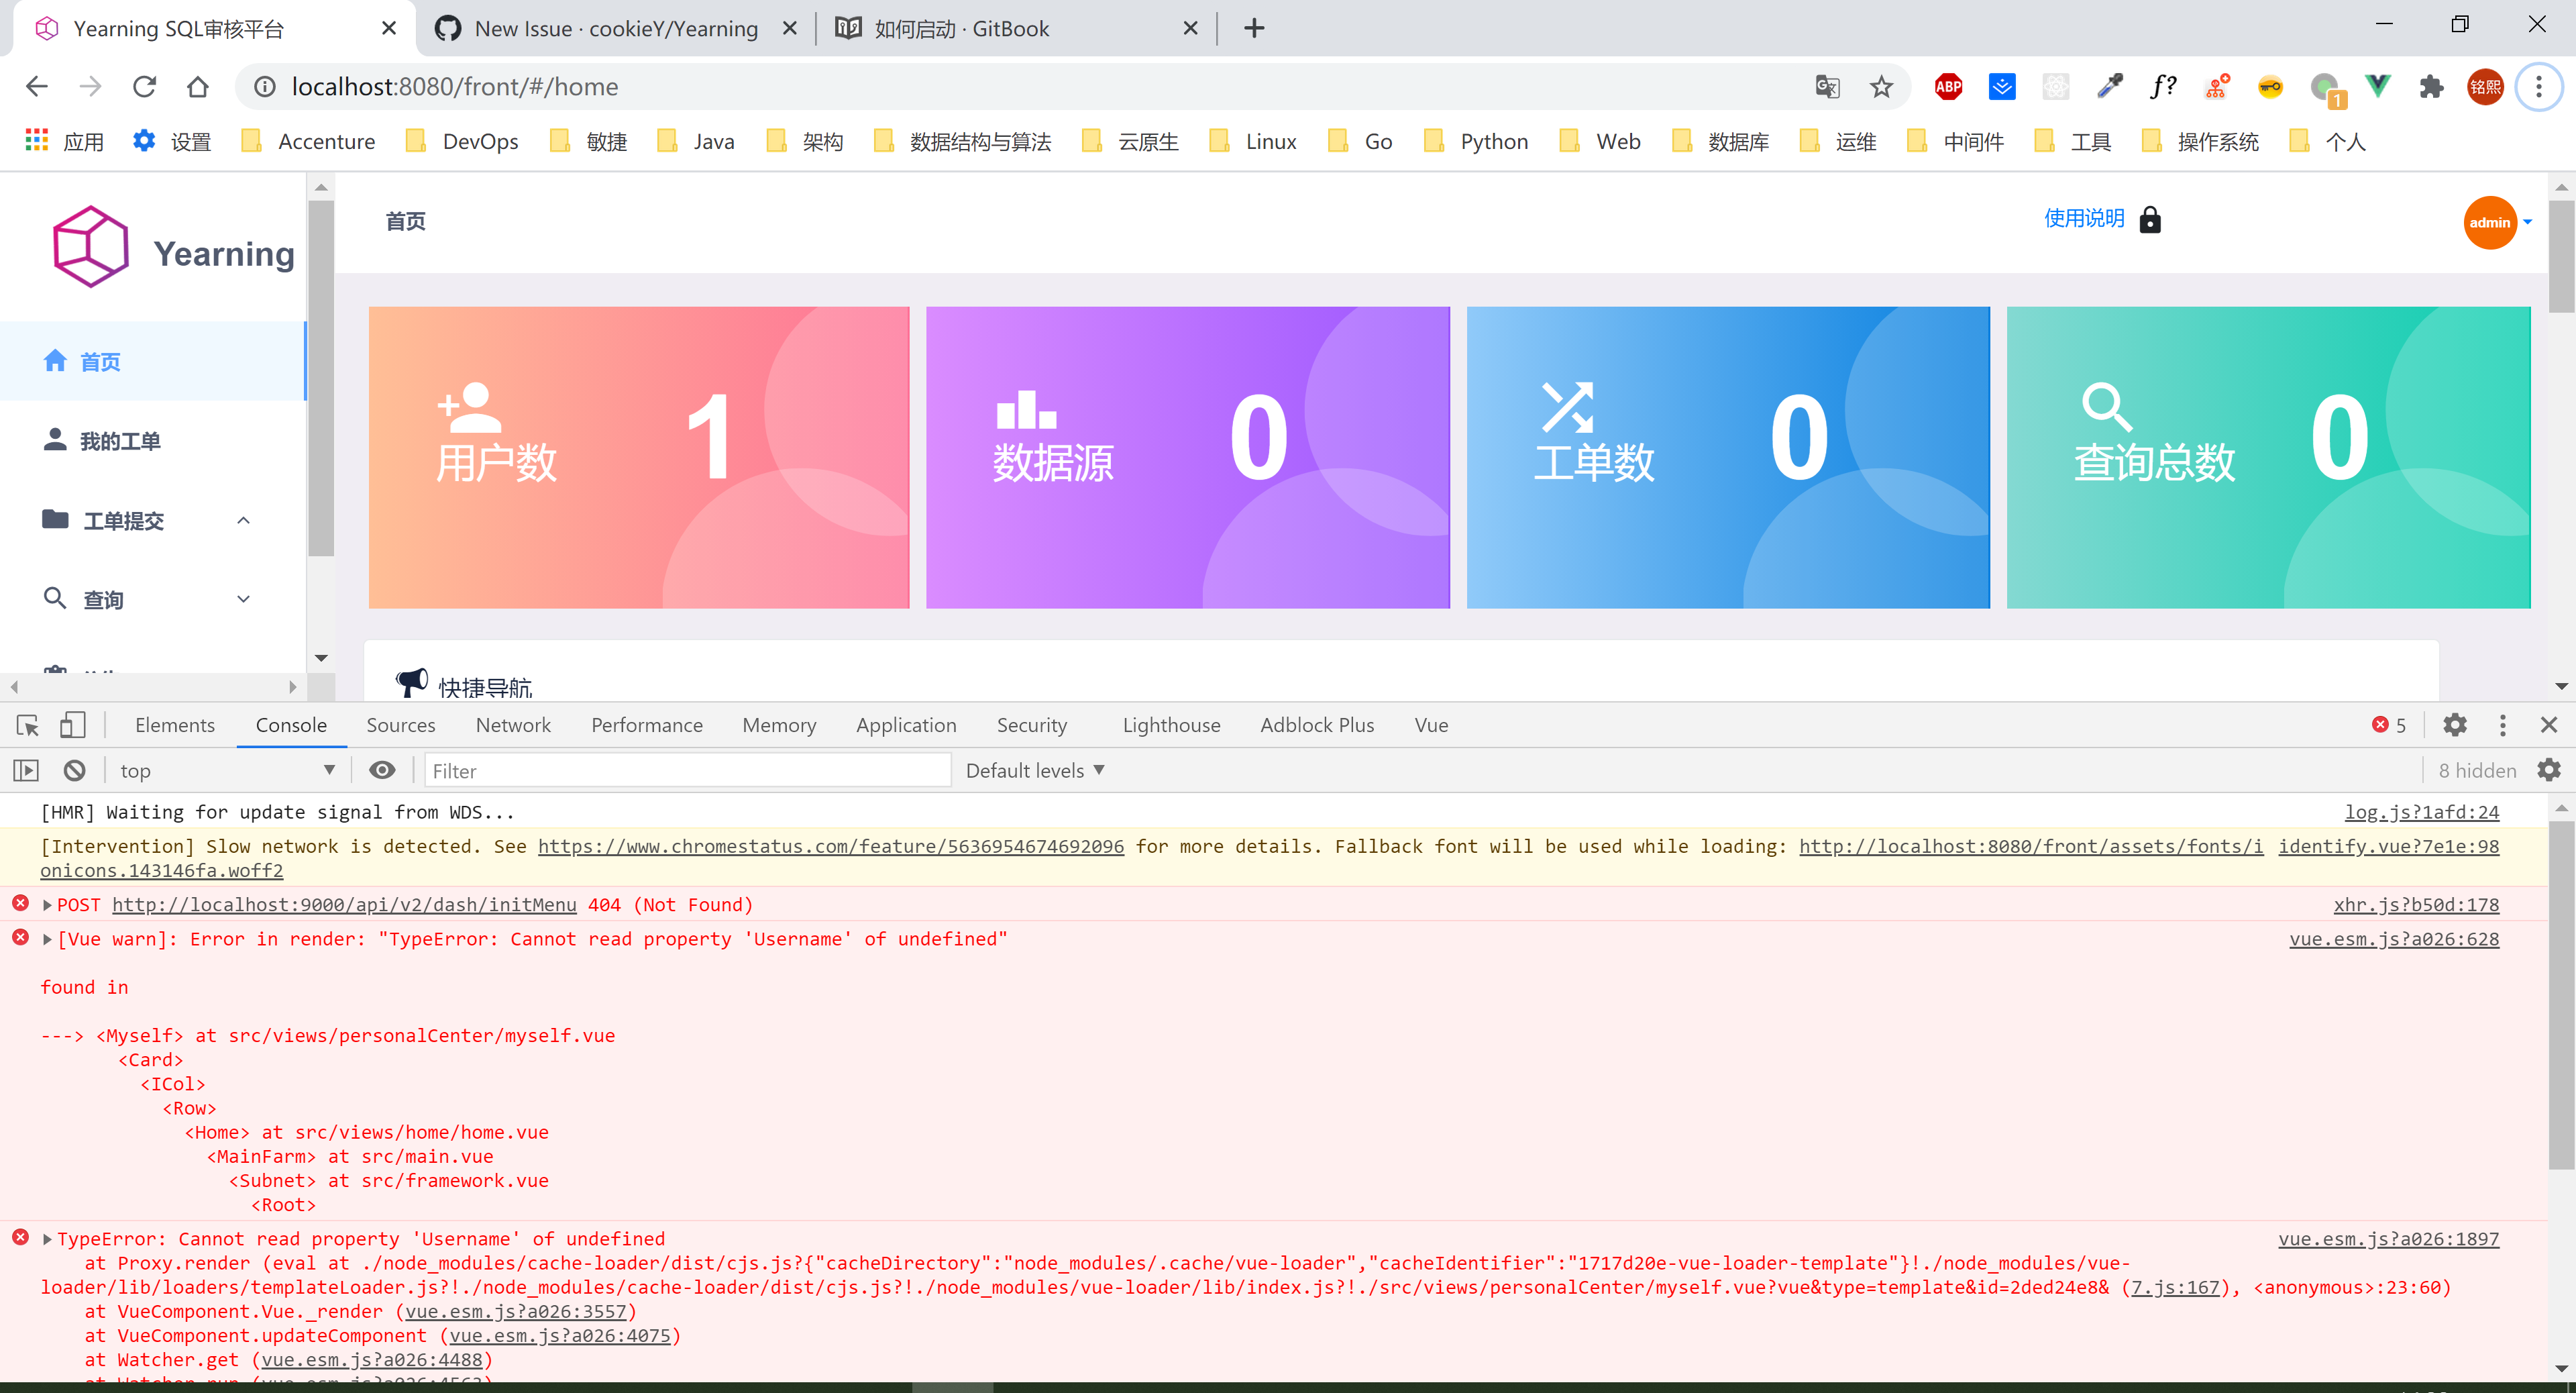Click the megaphone icon beside 快捷导航
The width and height of the screenshot is (2576, 1393).
[412, 682]
